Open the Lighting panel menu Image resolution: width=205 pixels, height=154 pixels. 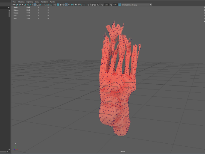(x=29, y=2)
